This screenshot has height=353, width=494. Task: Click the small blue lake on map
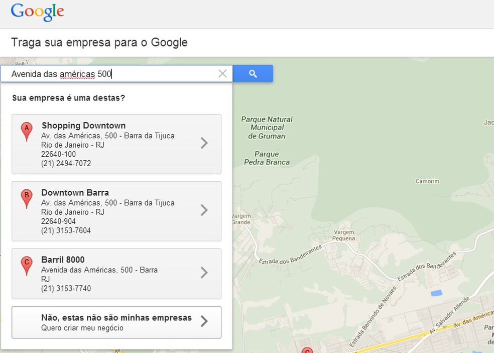click(436, 293)
